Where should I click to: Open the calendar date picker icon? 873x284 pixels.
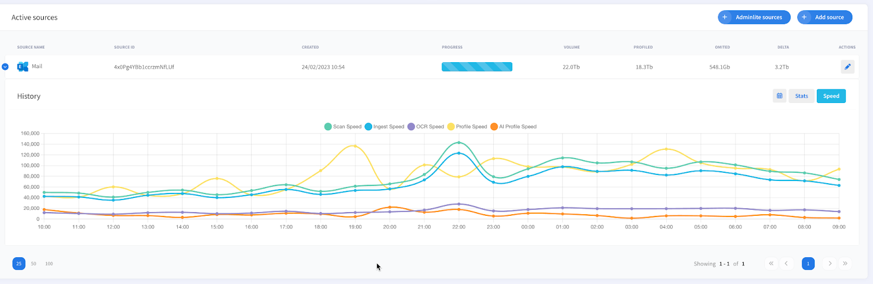coord(779,96)
